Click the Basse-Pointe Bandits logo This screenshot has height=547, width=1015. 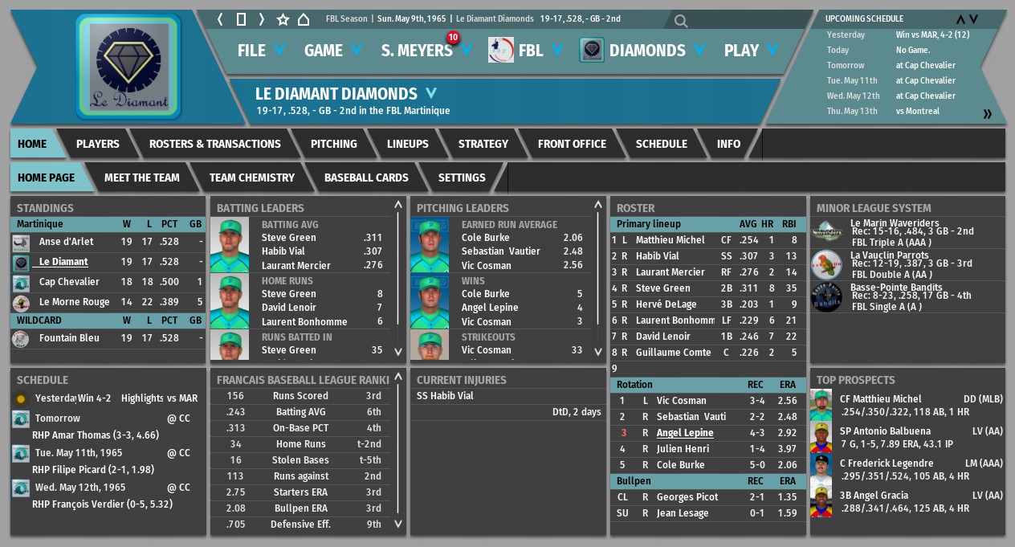pyautogui.click(x=826, y=296)
